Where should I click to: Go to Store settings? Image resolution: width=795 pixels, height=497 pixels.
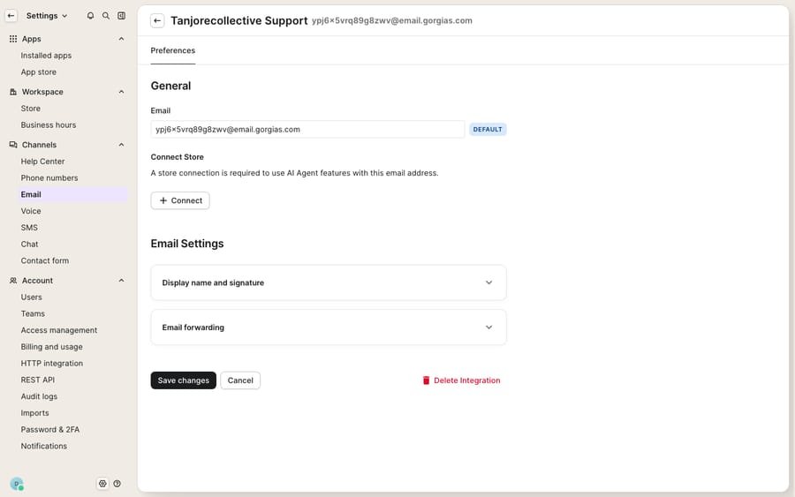[x=30, y=109]
